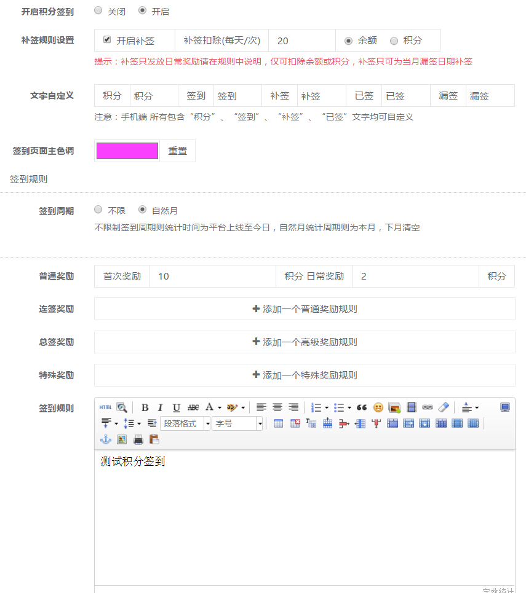Apply bold formatting in the rules editor
Image resolution: width=526 pixels, height=593 pixels.
145,407
